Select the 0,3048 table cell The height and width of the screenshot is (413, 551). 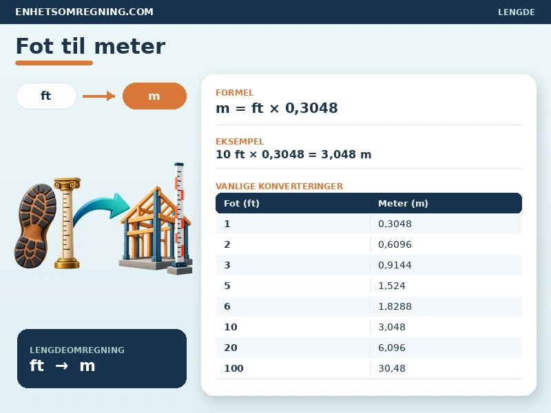click(x=395, y=224)
